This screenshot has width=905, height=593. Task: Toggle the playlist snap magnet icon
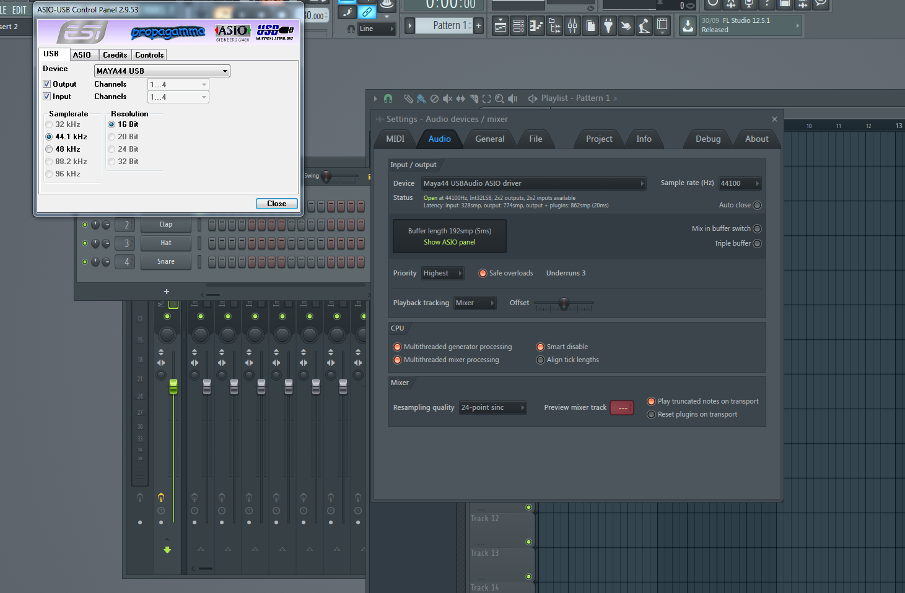[x=388, y=98]
